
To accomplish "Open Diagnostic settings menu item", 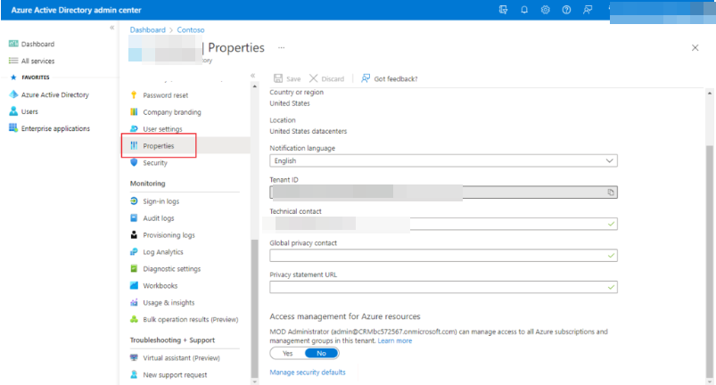I will tap(172, 268).
